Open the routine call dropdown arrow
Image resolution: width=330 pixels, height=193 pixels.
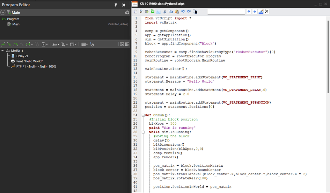[67, 45]
